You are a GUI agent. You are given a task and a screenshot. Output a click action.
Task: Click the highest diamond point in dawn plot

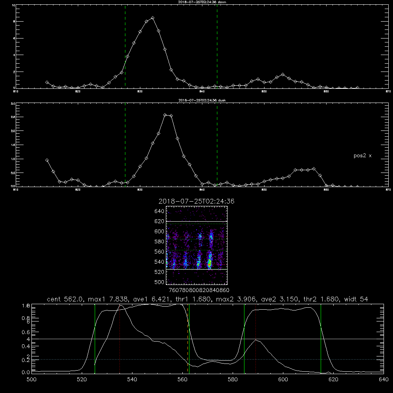(152, 18)
